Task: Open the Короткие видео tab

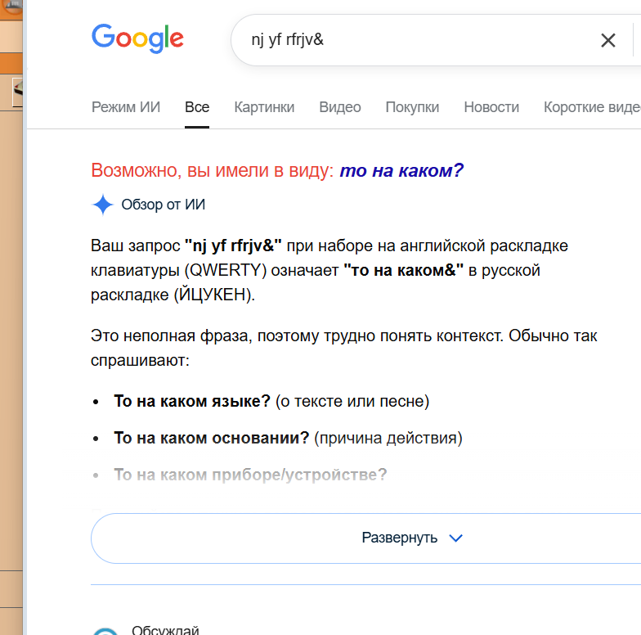Action: [x=592, y=107]
